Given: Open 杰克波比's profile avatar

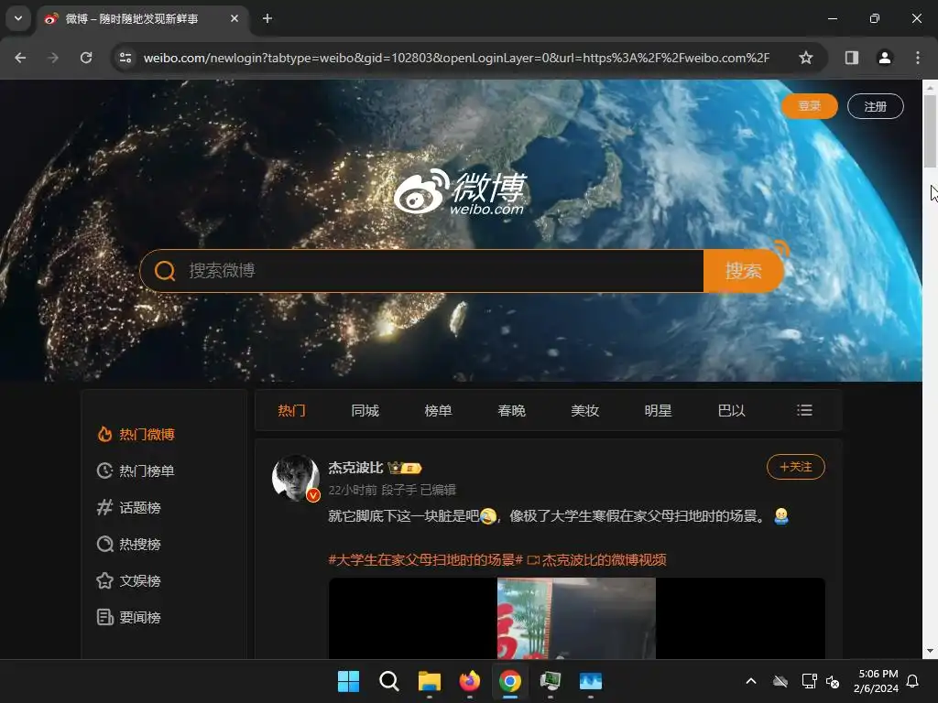Looking at the screenshot, I should pos(296,478).
